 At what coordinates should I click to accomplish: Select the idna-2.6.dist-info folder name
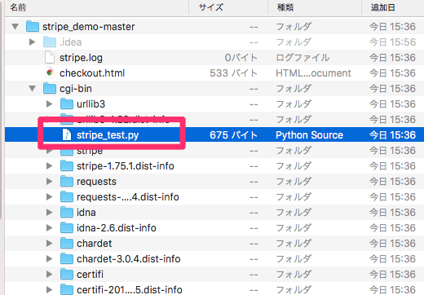click(x=117, y=228)
